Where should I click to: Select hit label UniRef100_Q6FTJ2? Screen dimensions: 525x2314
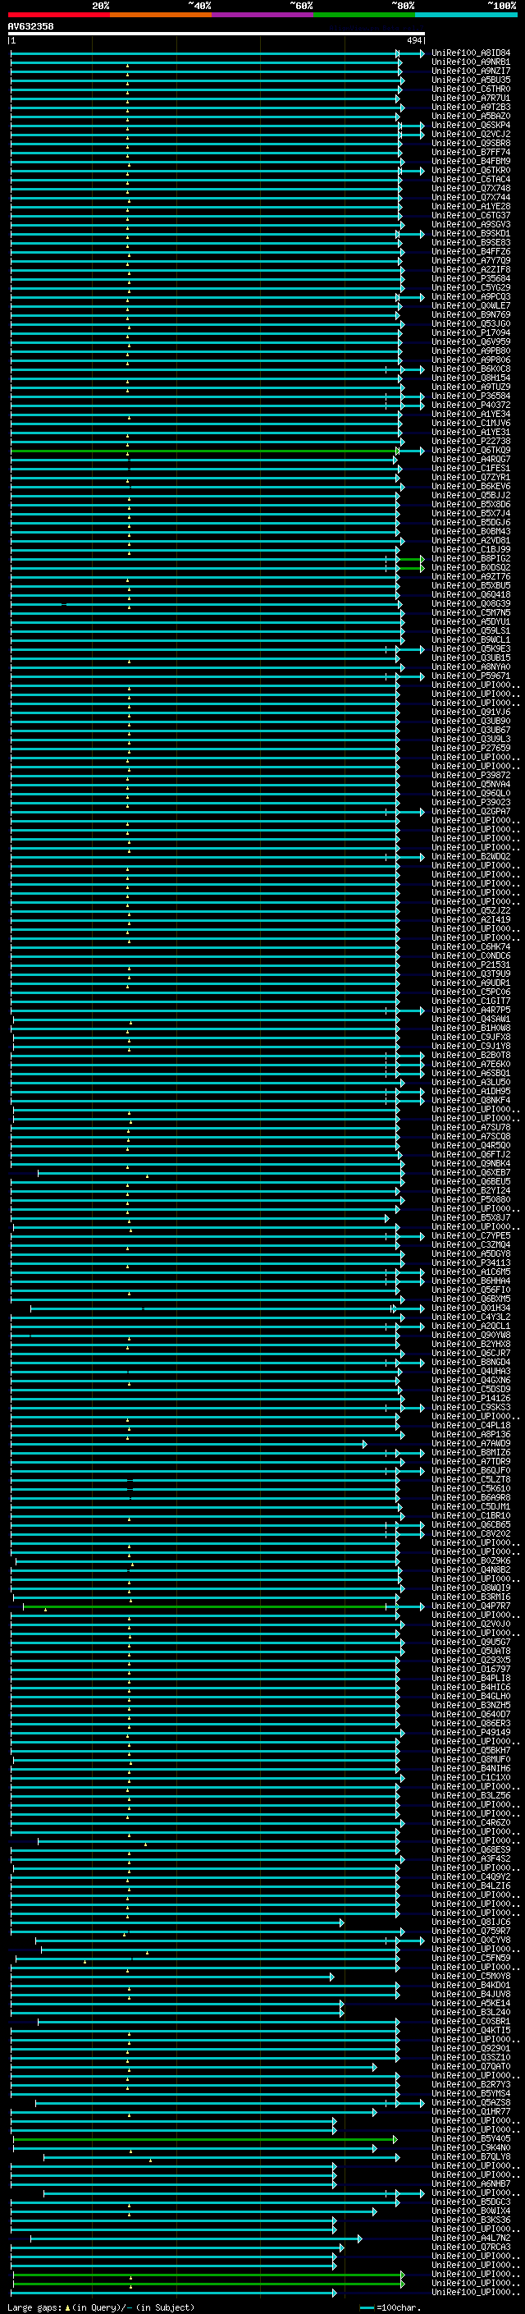(x=471, y=1154)
